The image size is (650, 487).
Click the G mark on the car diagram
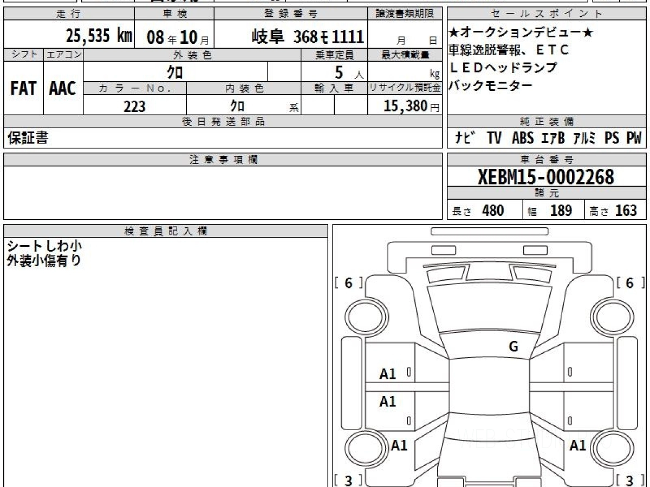(x=513, y=347)
